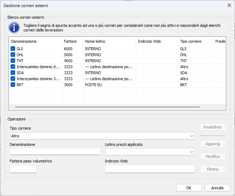This screenshot has height=196, width=235.
Task: Click the Indirizzo Web input field
Action: click(x=150, y=169)
